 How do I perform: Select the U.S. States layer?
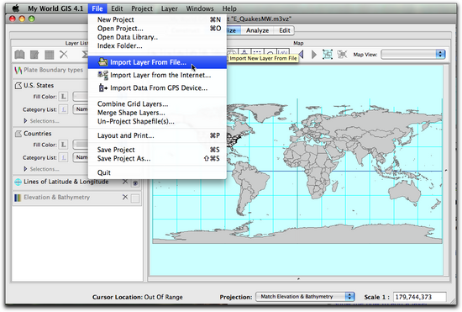point(39,85)
